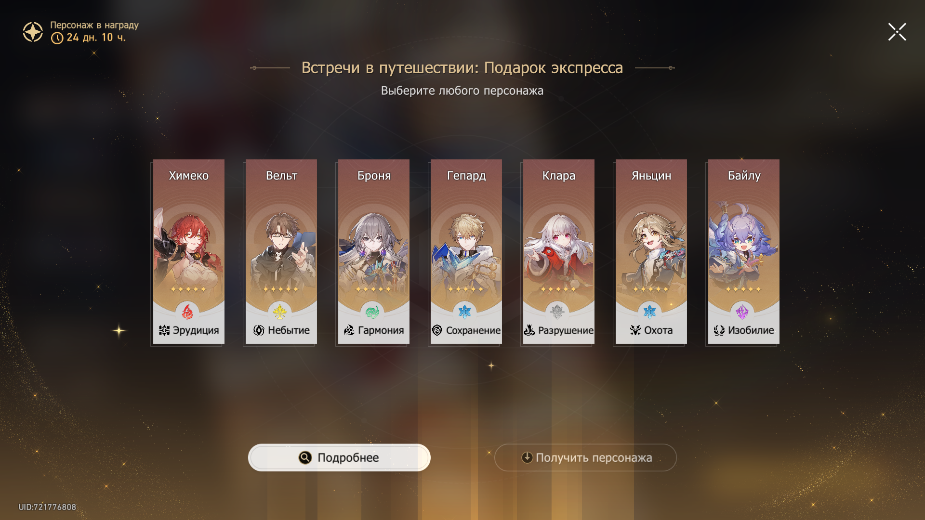Click the Эрудиция path icon
The width and height of the screenshot is (925, 520).
coord(164,330)
